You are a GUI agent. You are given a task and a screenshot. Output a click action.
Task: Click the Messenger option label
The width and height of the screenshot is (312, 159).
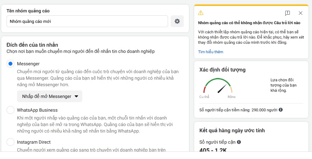28,64
